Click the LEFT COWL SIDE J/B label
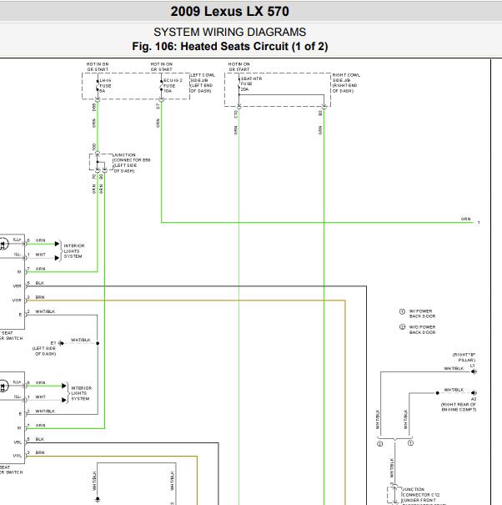Viewport: 502px width, 505px height. [x=203, y=83]
